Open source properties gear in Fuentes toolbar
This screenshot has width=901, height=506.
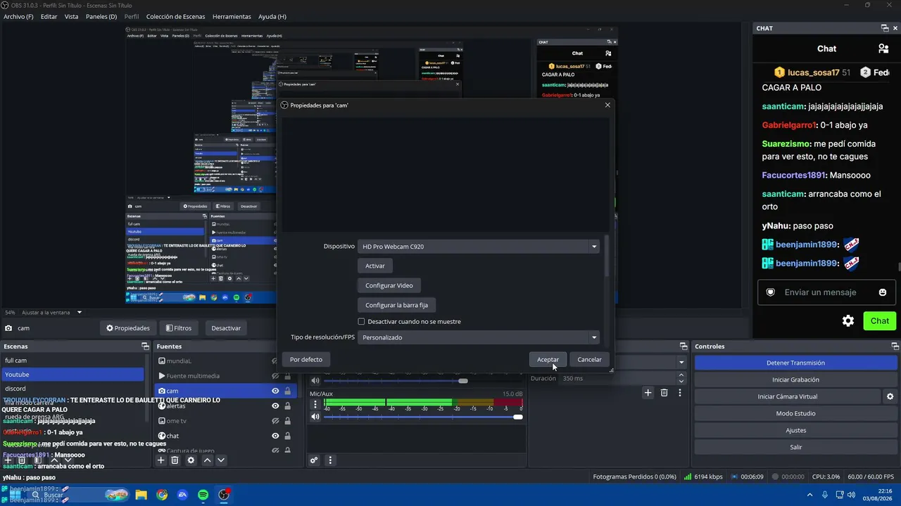191,460
